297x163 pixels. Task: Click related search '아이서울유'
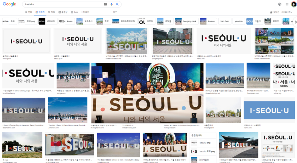[203, 160]
